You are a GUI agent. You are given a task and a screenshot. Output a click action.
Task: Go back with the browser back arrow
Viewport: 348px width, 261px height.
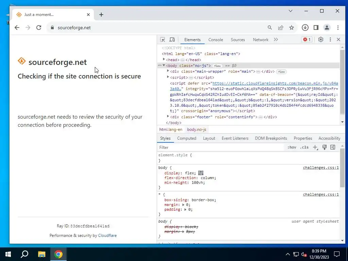pyautogui.click(x=17, y=28)
